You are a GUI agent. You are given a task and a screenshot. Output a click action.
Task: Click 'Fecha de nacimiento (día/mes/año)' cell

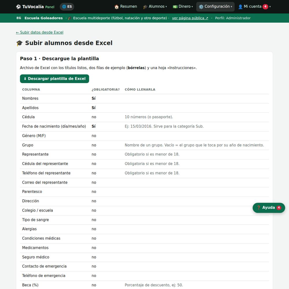pos(54,127)
